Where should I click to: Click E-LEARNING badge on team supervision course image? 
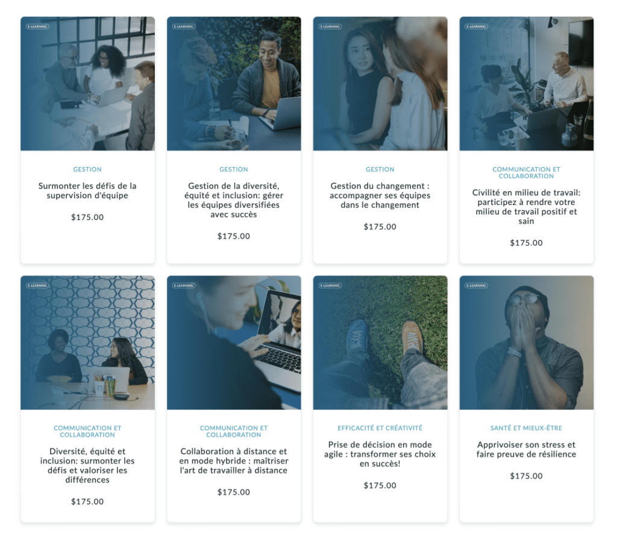(37, 27)
